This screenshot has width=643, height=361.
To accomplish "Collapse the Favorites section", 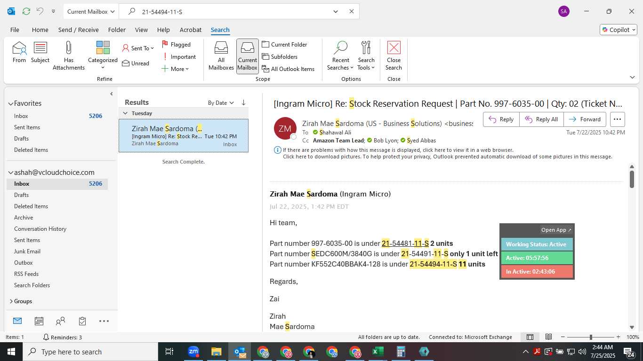I will click(11, 103).
